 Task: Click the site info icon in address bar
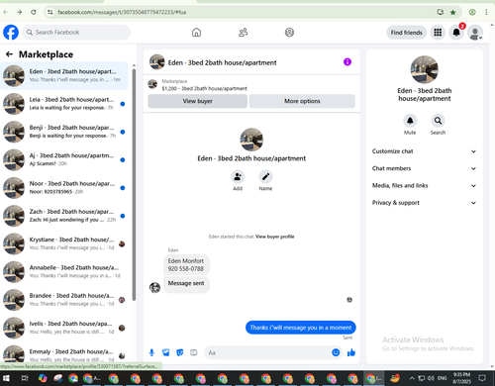[x=49, y=12]
